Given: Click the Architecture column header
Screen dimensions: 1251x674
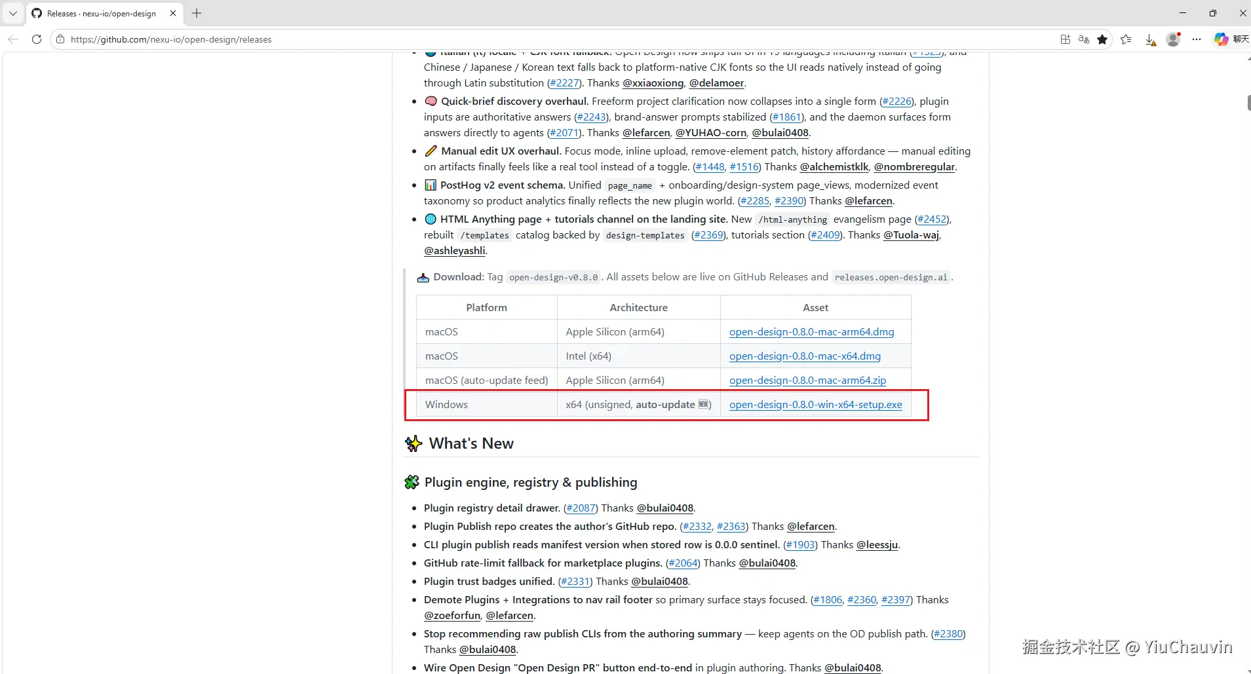Looking at the screenshot, I should 639,308.
